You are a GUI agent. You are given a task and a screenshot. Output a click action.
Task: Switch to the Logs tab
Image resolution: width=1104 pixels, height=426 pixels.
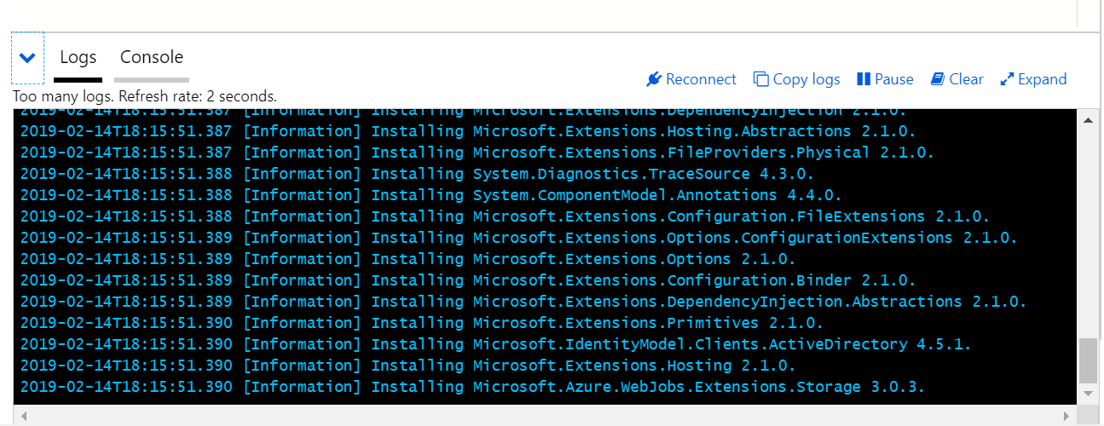tap(78, 58)
